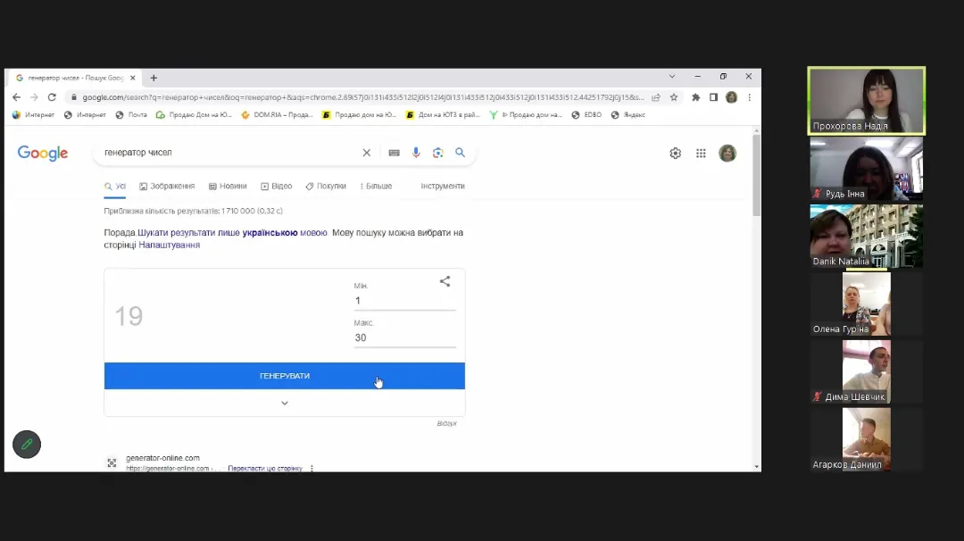Screen dimensions: 964x541
Task: Click the green pencil annotation button
Action: pyautogui.click(x=27, y=444)
